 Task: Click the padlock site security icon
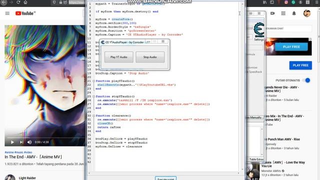[60, 2]
